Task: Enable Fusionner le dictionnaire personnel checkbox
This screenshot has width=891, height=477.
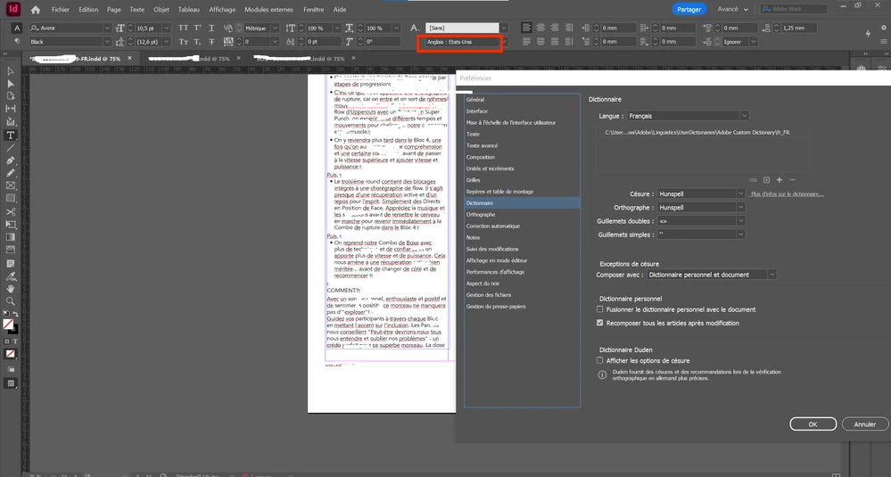Action: (599, 309)
